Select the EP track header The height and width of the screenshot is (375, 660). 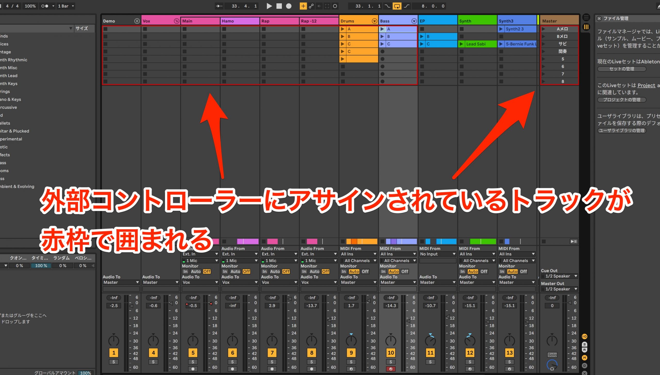tap(438, 21)
